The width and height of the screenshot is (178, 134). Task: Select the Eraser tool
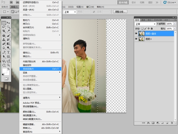(4, 44)
